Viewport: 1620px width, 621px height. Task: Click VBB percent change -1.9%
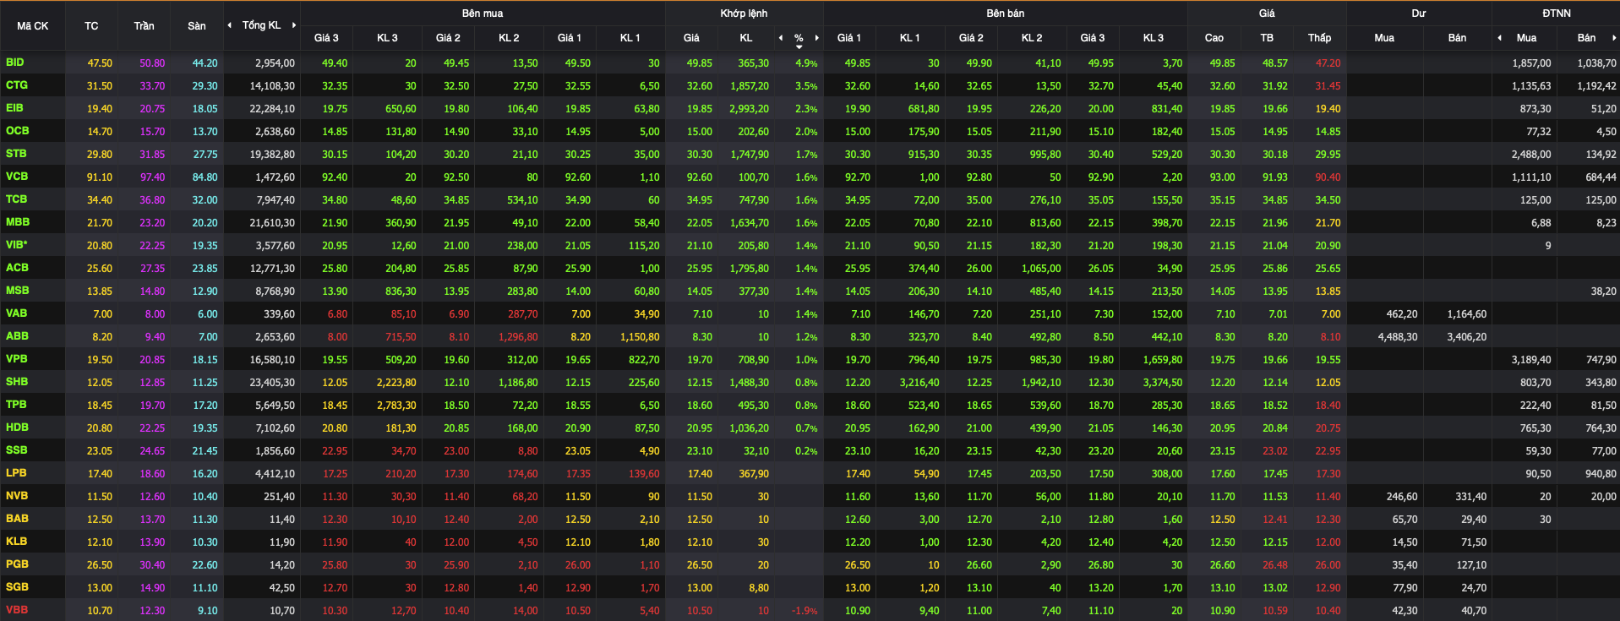[805, 611]
